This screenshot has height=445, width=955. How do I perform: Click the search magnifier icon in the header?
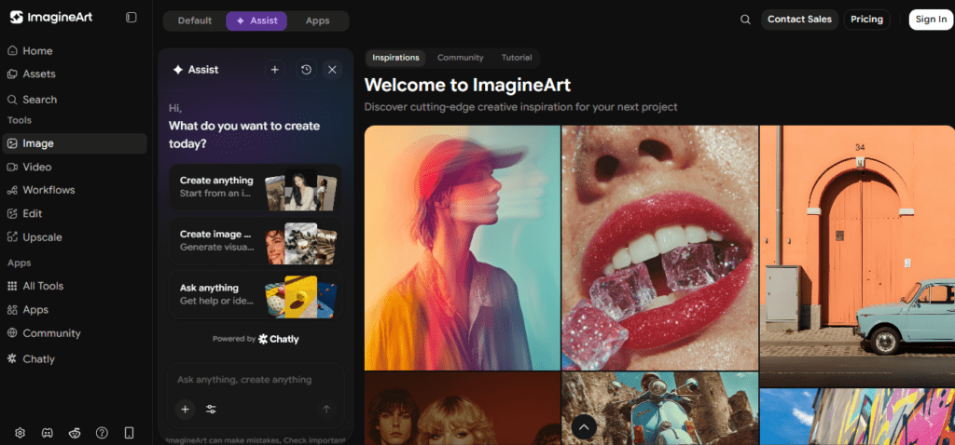tap(745, 20)
